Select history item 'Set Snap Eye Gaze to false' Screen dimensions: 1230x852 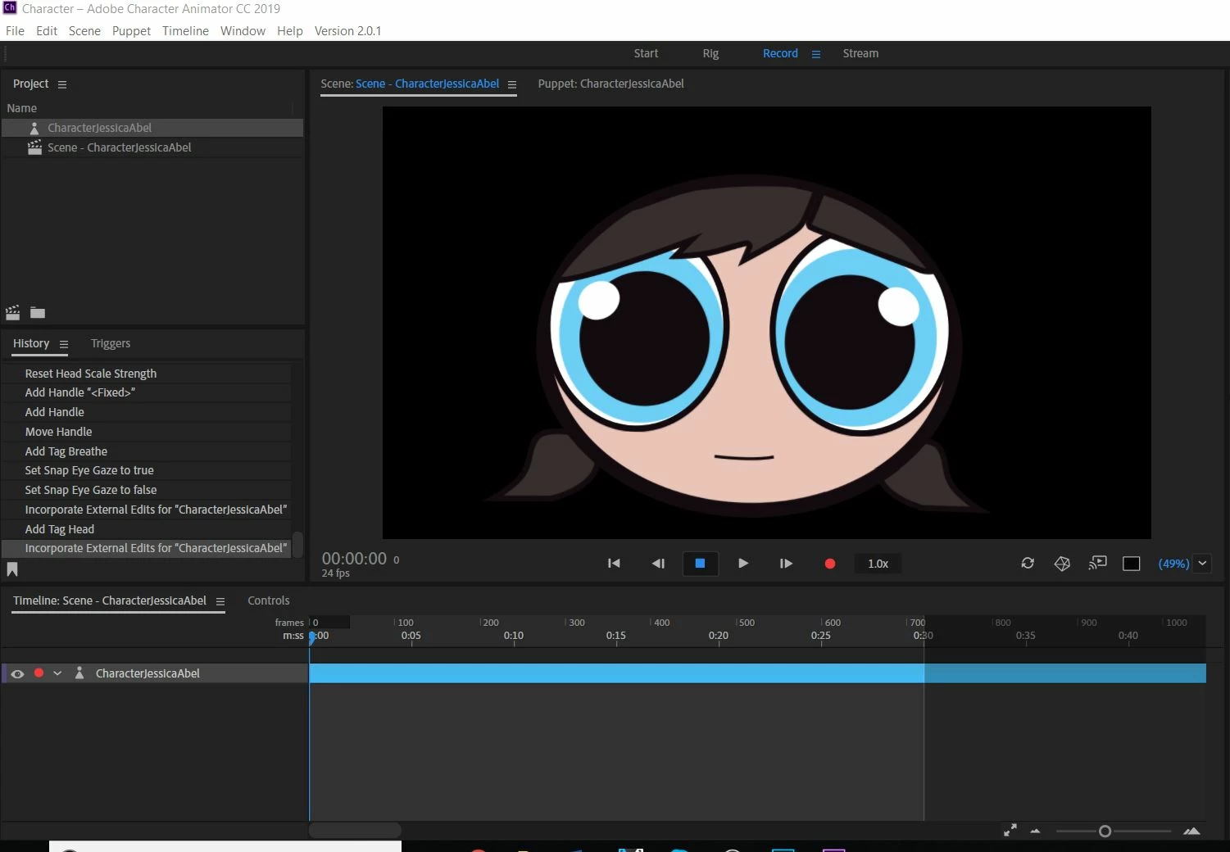point(146,490)
